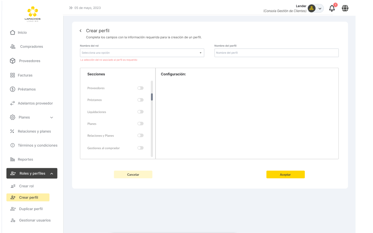Click the Inicio home icon
373x233 pixels.
click(x=13, y=33)
